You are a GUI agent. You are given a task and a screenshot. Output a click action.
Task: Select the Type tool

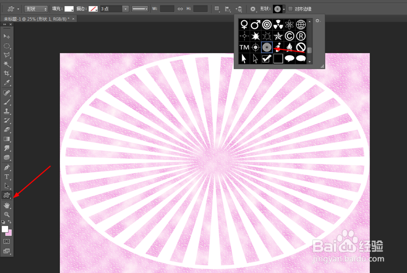(7, 177)
